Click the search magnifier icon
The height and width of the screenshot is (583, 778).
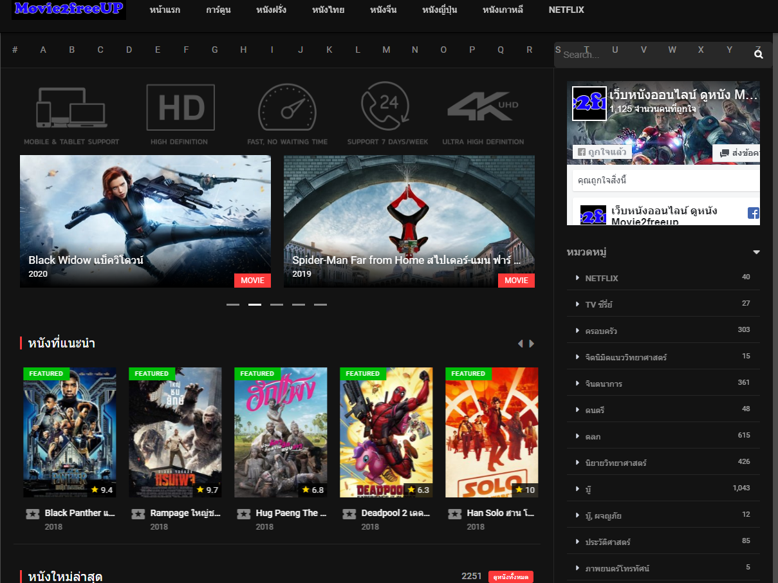point(759,55)
